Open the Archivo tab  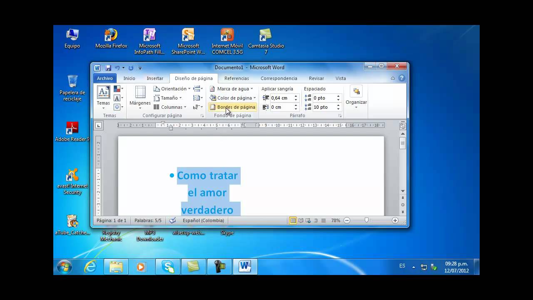pyautogui.click(x=105, y=78)
